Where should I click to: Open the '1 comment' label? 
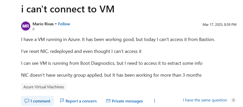40,101
